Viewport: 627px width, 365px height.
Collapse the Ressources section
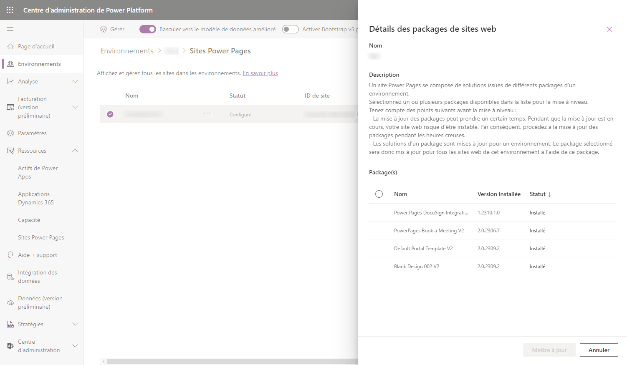point(75,150)
